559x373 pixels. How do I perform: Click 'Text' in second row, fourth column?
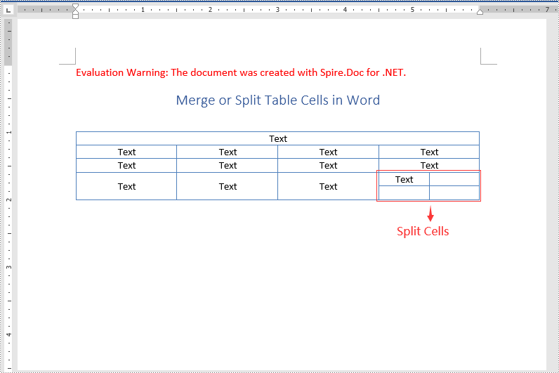[x=429, y=152]
